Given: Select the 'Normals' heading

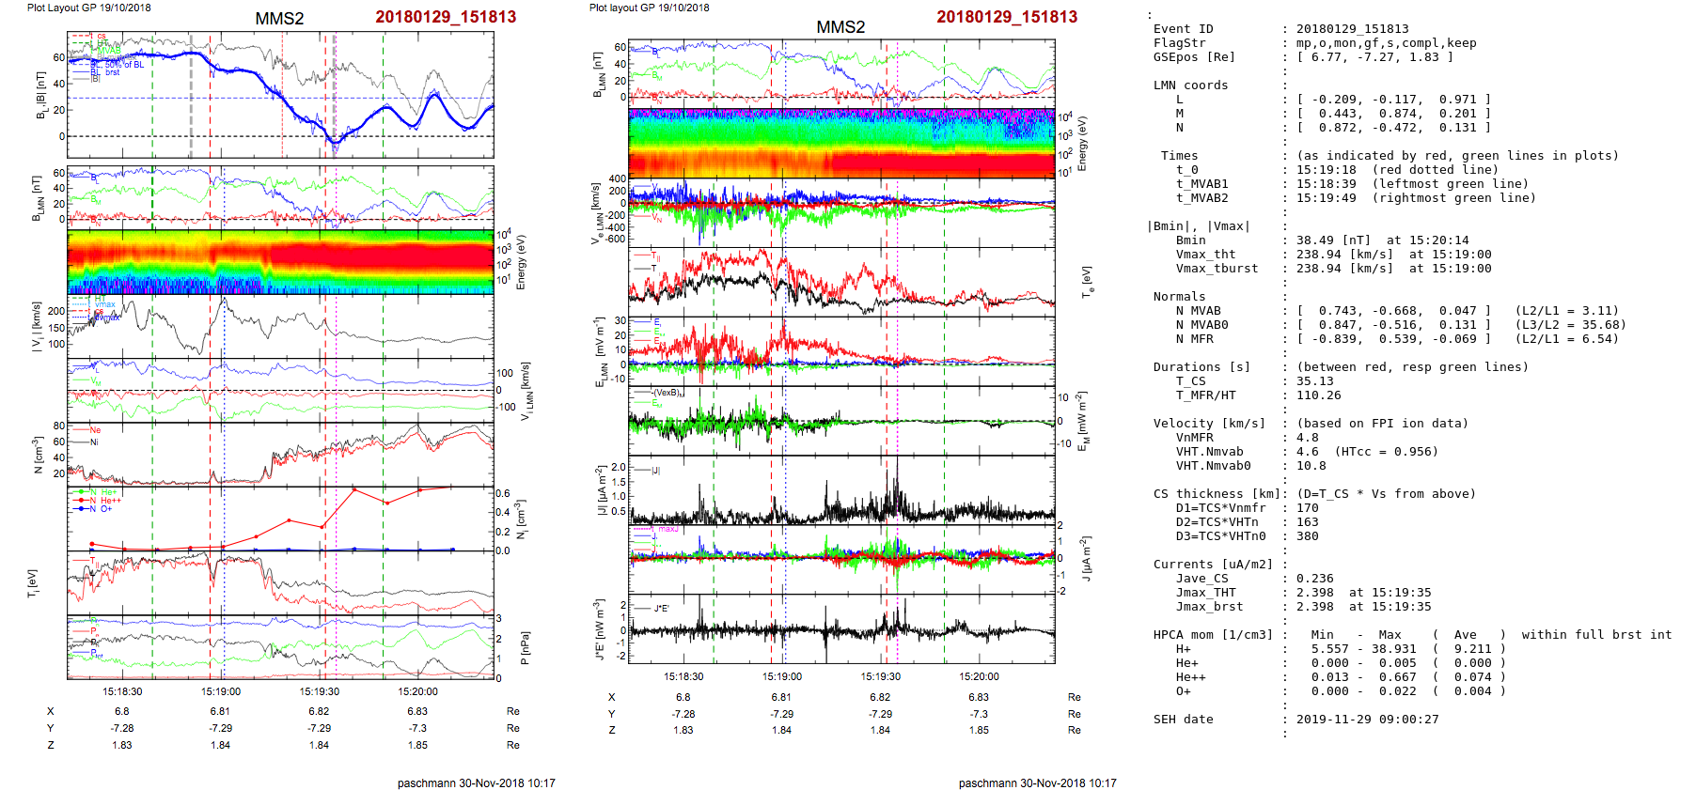Looking at the screenshot, I should pos(1180,297).
